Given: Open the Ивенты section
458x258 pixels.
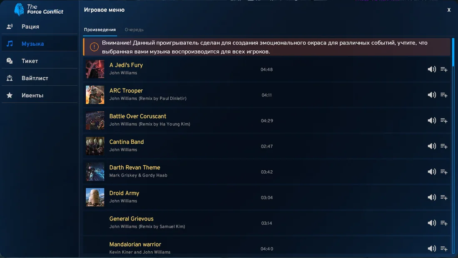Looking at the screenshot, I should [40, 95].
